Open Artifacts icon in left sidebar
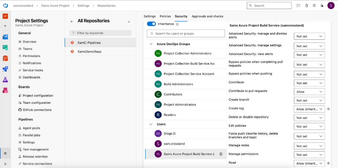This screenshot has width=338, height=168. click(x=5, y=90)
